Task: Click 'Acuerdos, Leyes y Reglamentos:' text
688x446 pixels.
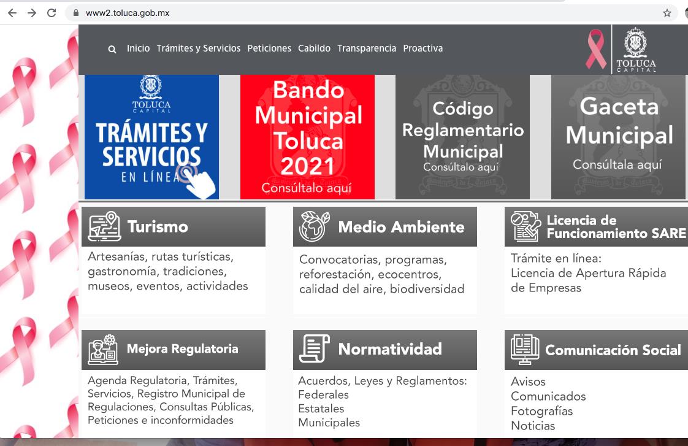Action: pyautogui.click(x=383, y=380)
